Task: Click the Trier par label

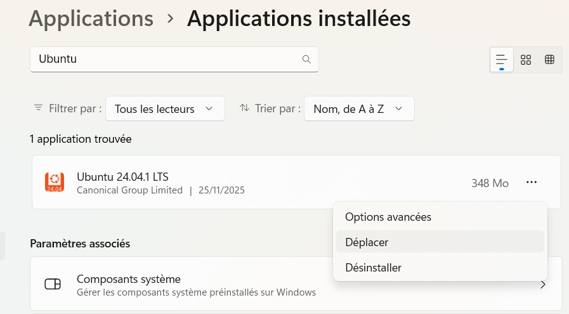Action: [278, 108]
